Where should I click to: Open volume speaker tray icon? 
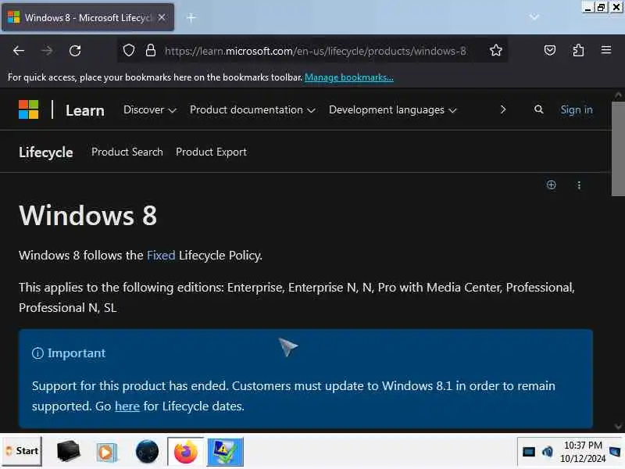click(548, 452)
